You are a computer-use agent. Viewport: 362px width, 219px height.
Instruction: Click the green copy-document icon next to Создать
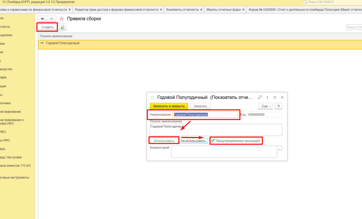tap(63, 27)
